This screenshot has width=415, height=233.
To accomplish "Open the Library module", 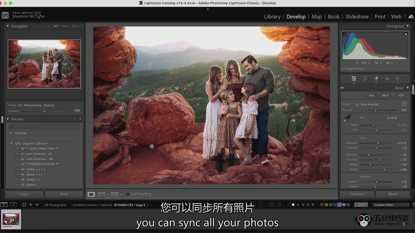I will click(272, 16).
